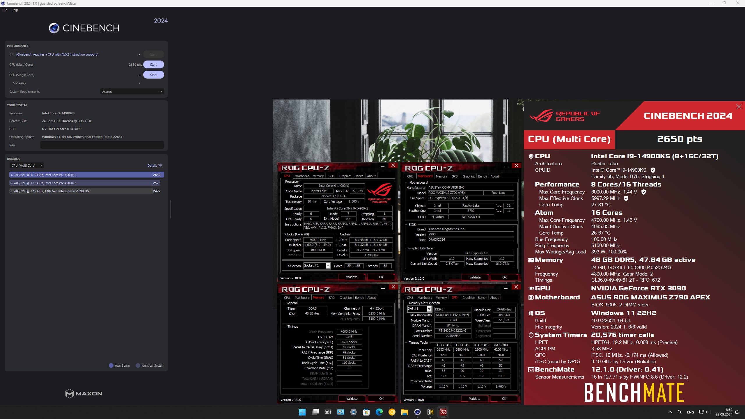Select Memory tab in CPU window
745x419 pixels.
coord(318,176)
